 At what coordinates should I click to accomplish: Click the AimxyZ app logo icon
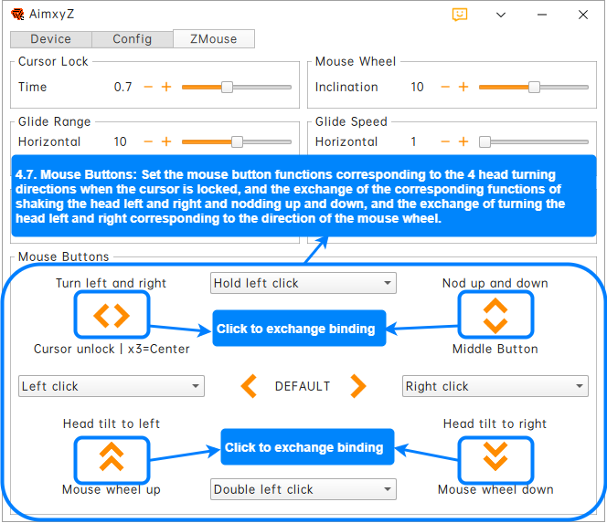point(17,15)
